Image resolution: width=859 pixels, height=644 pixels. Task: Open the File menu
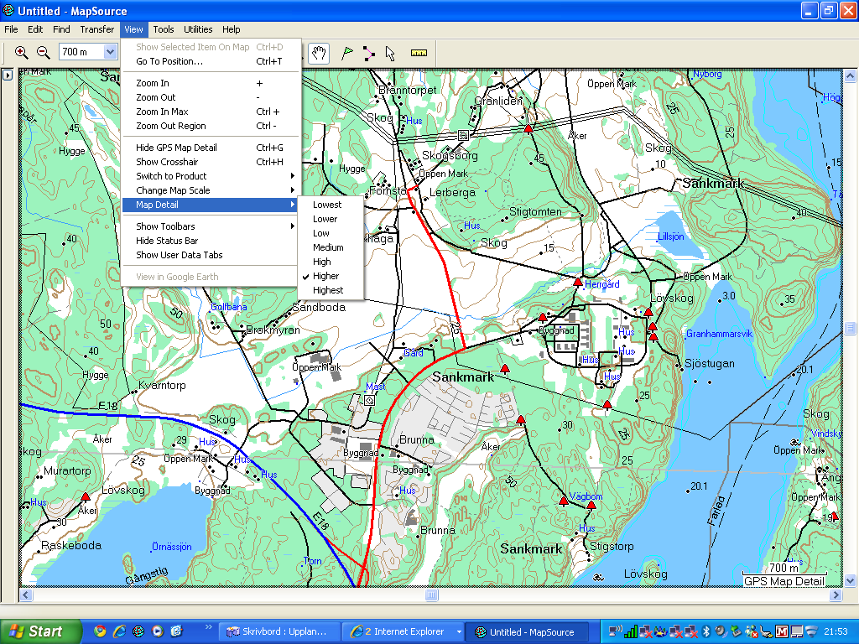[11, 29]
